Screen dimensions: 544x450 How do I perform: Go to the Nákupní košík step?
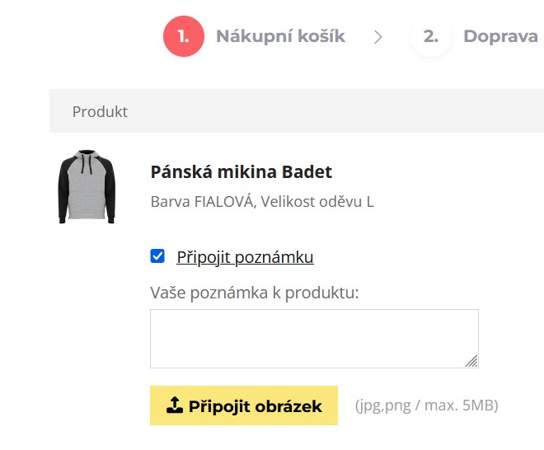click(x=280, y=36)
